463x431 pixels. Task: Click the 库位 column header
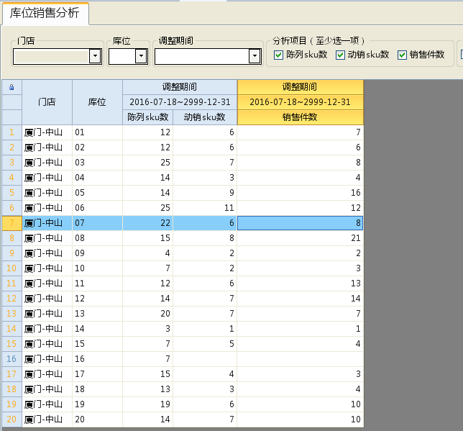[x=97, y=102]
